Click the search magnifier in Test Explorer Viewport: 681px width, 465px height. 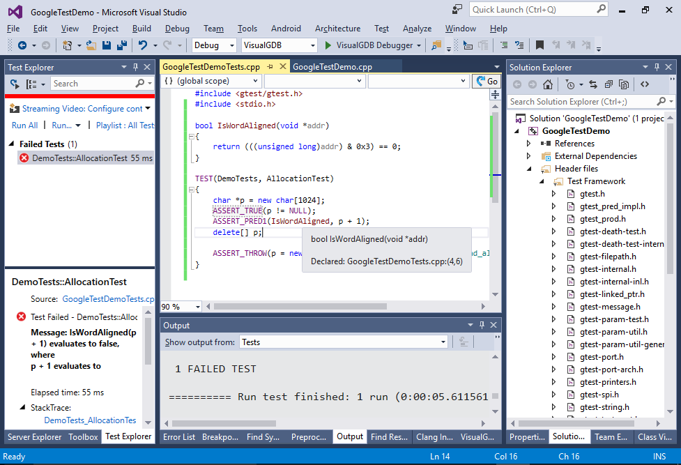140,84
